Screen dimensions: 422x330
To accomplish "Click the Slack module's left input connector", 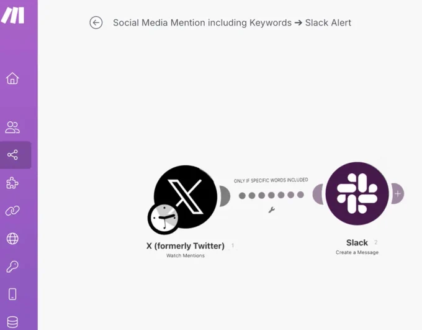I will pos(318,194).
